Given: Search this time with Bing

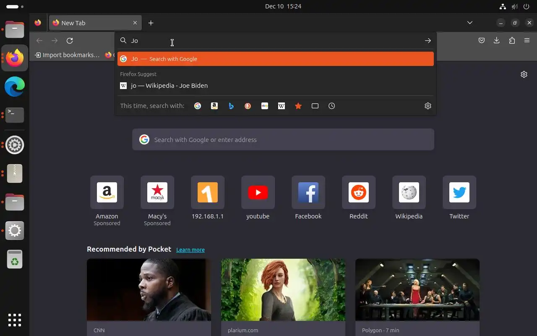Looking at the screenshot, I should 231,106.
